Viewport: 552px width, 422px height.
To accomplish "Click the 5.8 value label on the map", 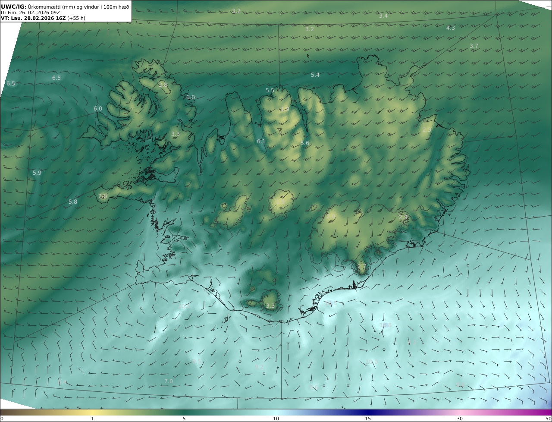I will pos(73,202).
